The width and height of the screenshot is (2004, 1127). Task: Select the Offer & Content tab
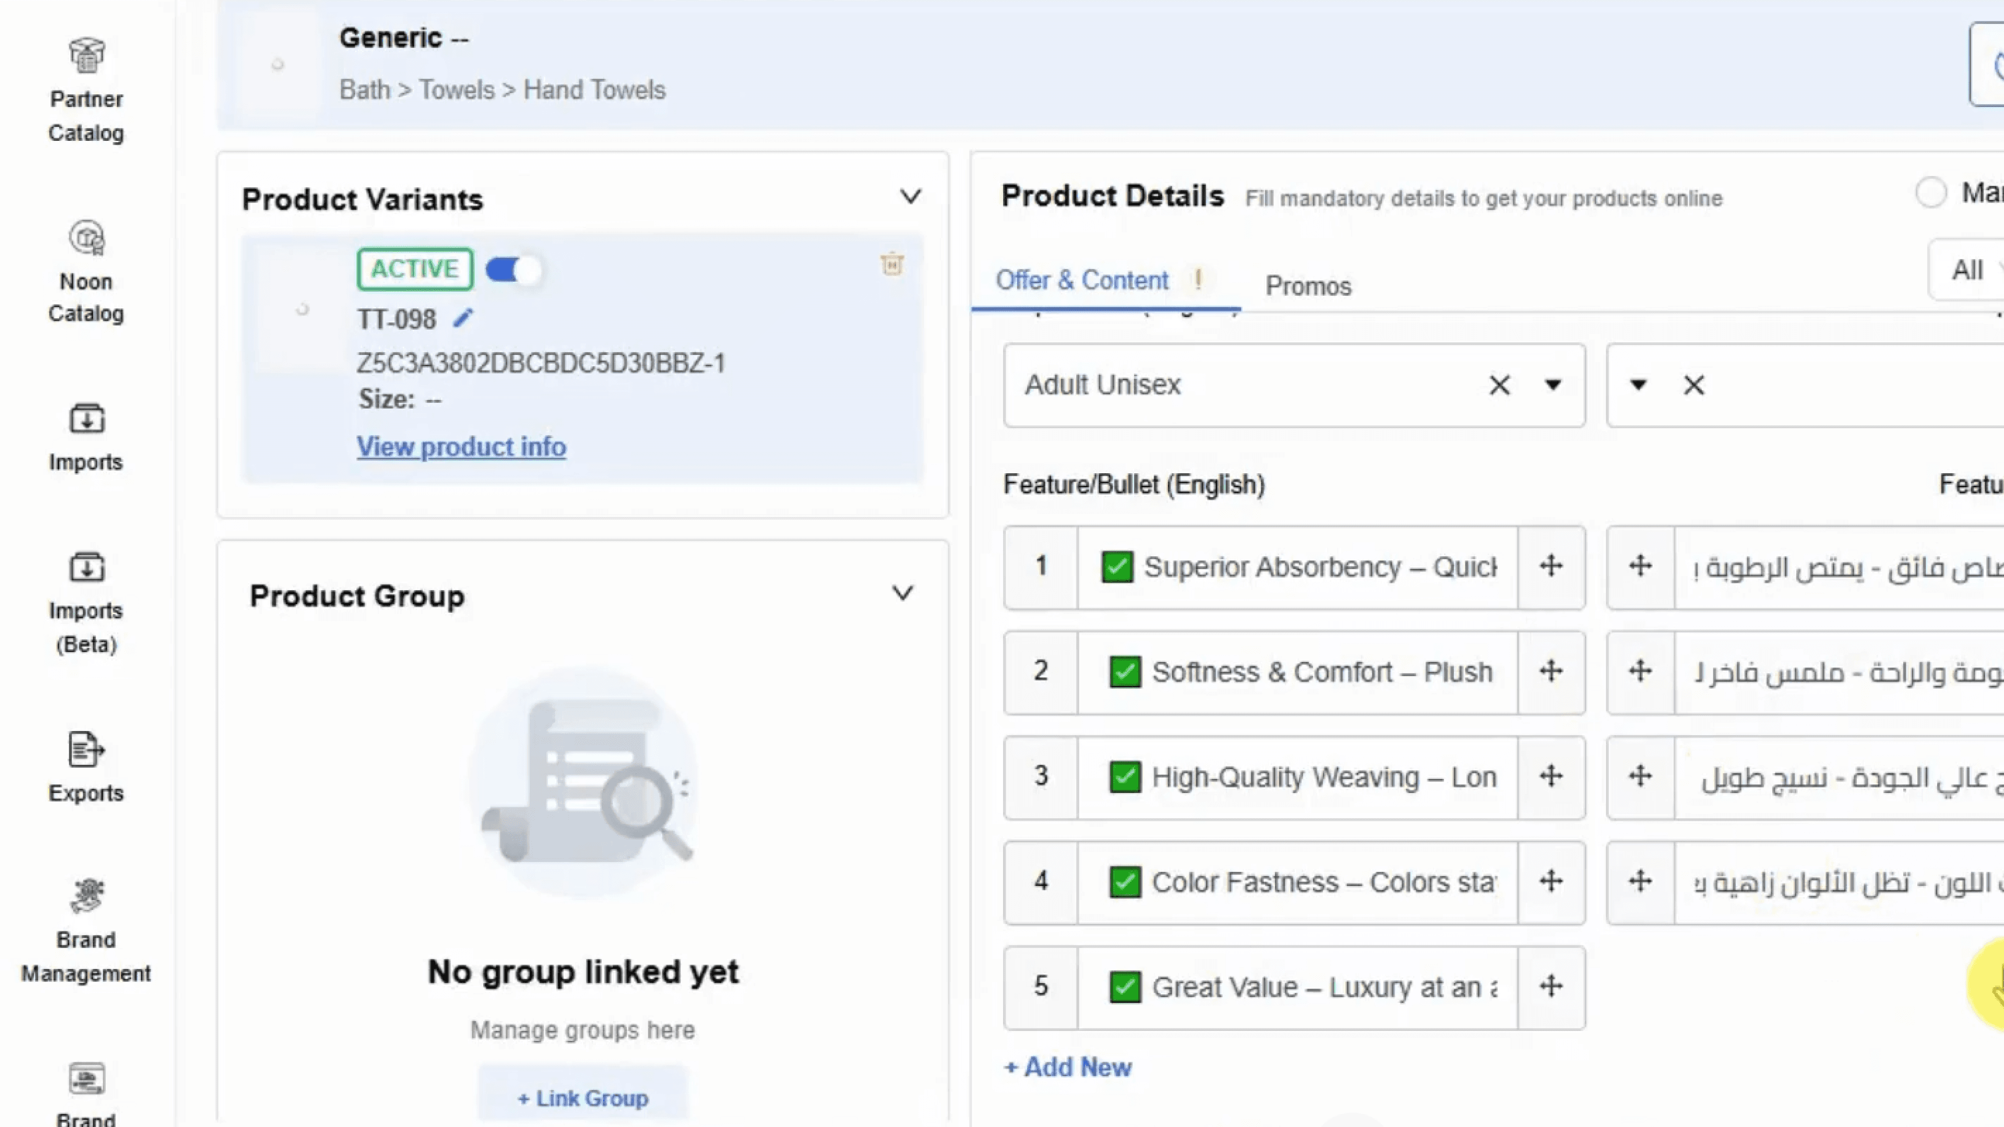click(x=1081, y=280)
